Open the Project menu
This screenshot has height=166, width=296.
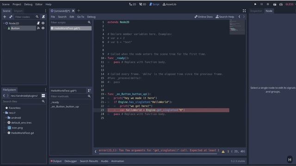click(x=17, y=4)
